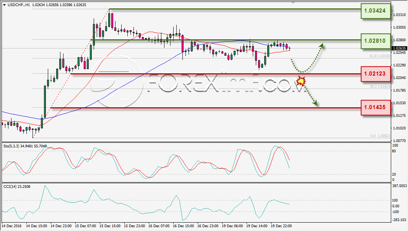Click the Sto(5,3,3) indicator label
This screenshot has height=231, width=408.
[x=25, y=146]
